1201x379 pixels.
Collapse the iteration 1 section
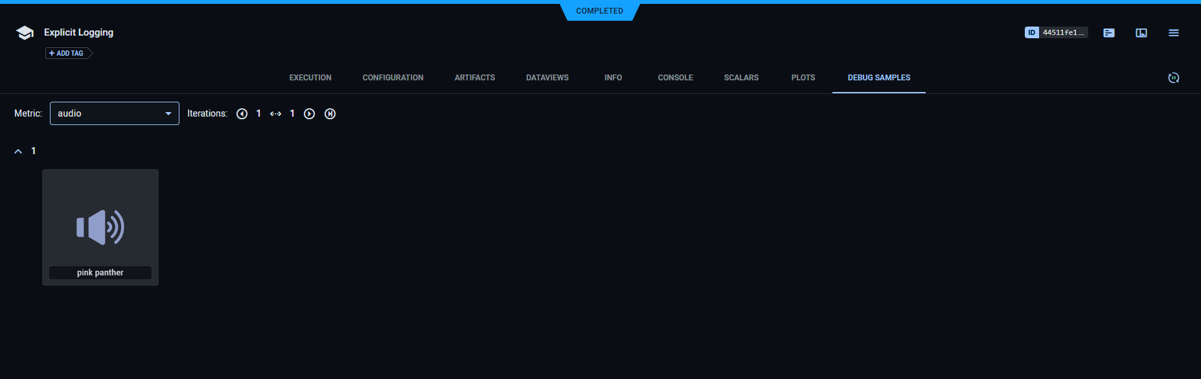(18, 151)
